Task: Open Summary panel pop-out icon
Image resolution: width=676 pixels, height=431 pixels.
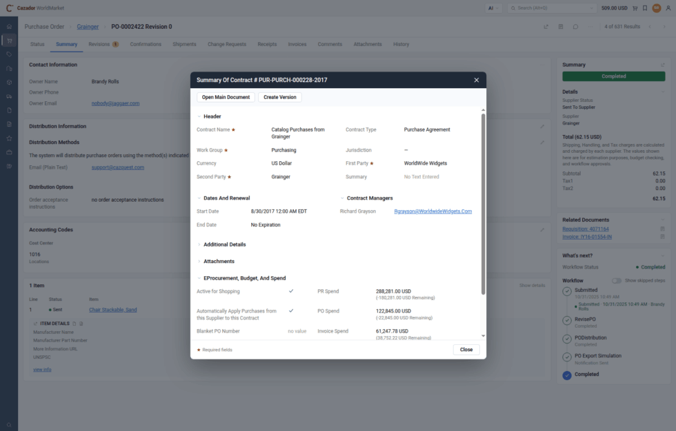Action: coord(663,65)
